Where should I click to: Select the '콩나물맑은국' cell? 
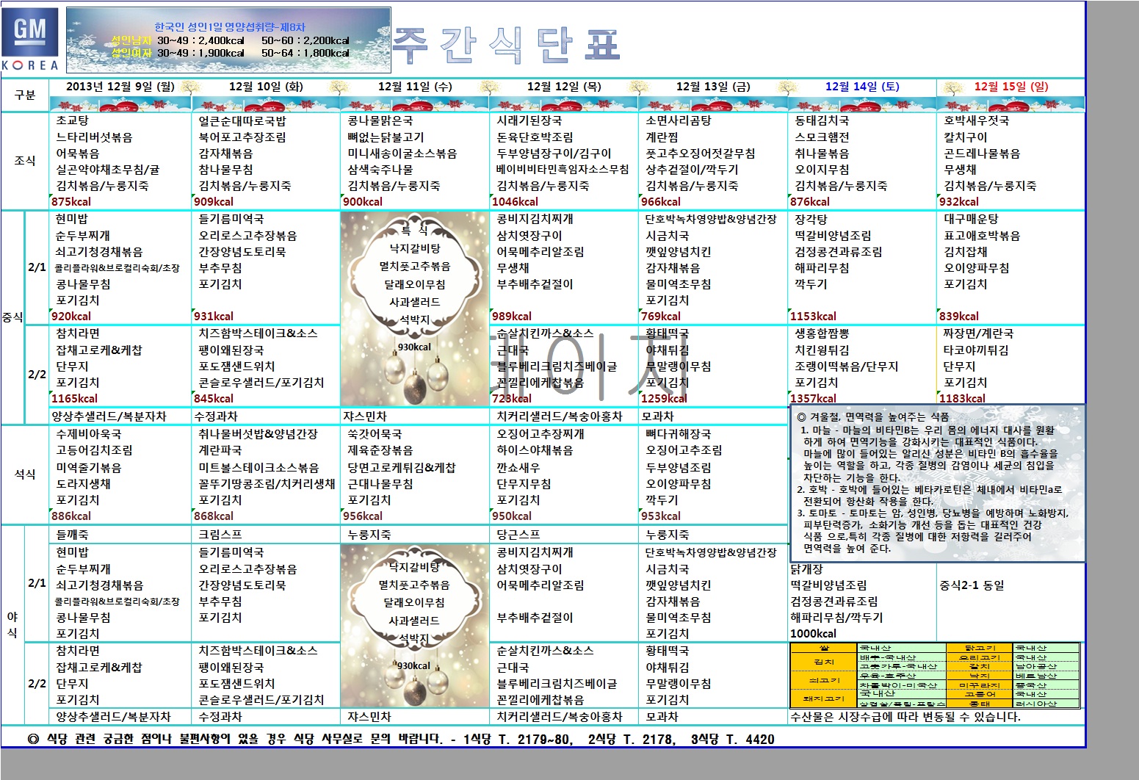pos(380,120)
